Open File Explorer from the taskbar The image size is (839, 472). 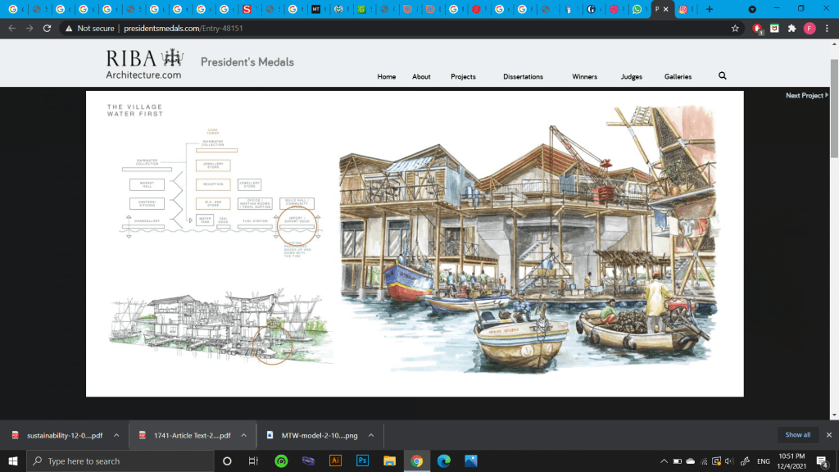(x=389, y=461)
